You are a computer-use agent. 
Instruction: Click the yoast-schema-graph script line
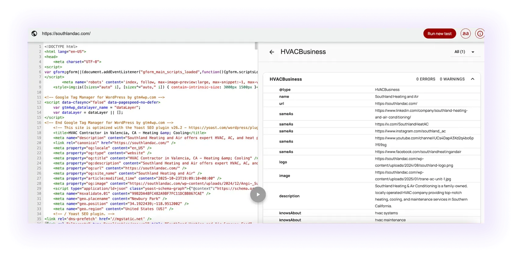pos(155,189)
